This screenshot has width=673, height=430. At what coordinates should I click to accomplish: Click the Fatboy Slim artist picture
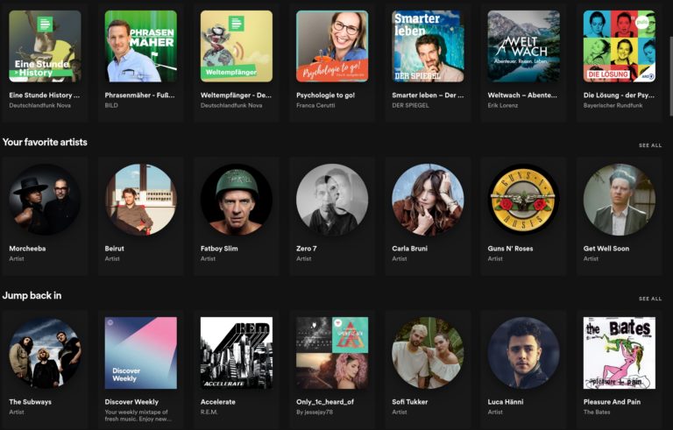click(237, 200)
